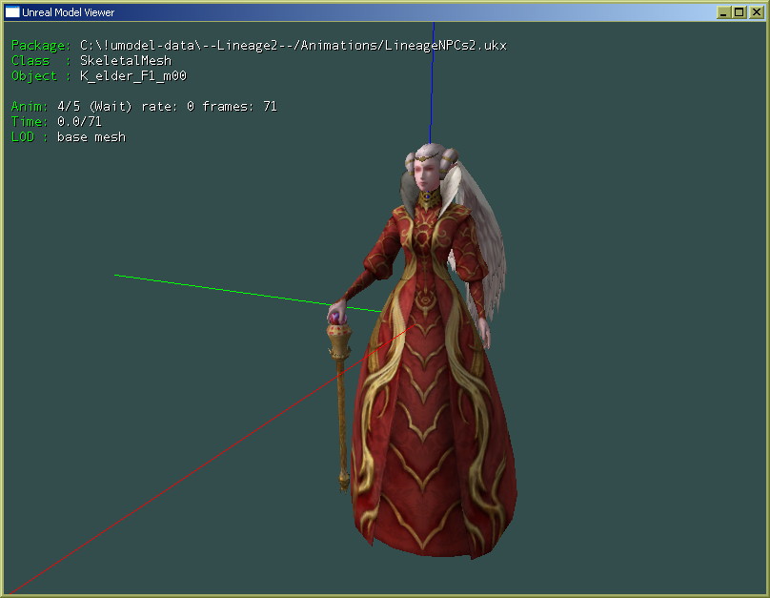Click the 'base mesh' LOD value
Image resolution: width=770 pixels, height=598 pixels.
coord(91,137)
